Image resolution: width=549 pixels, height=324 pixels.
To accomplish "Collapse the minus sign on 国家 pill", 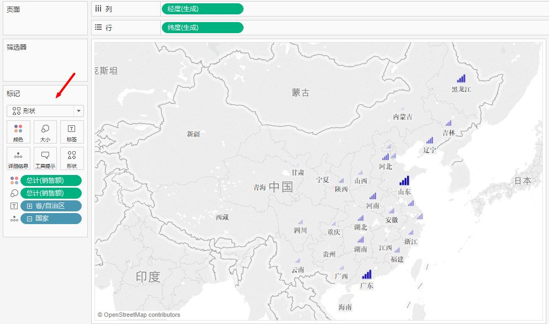I will click(29, 219).
